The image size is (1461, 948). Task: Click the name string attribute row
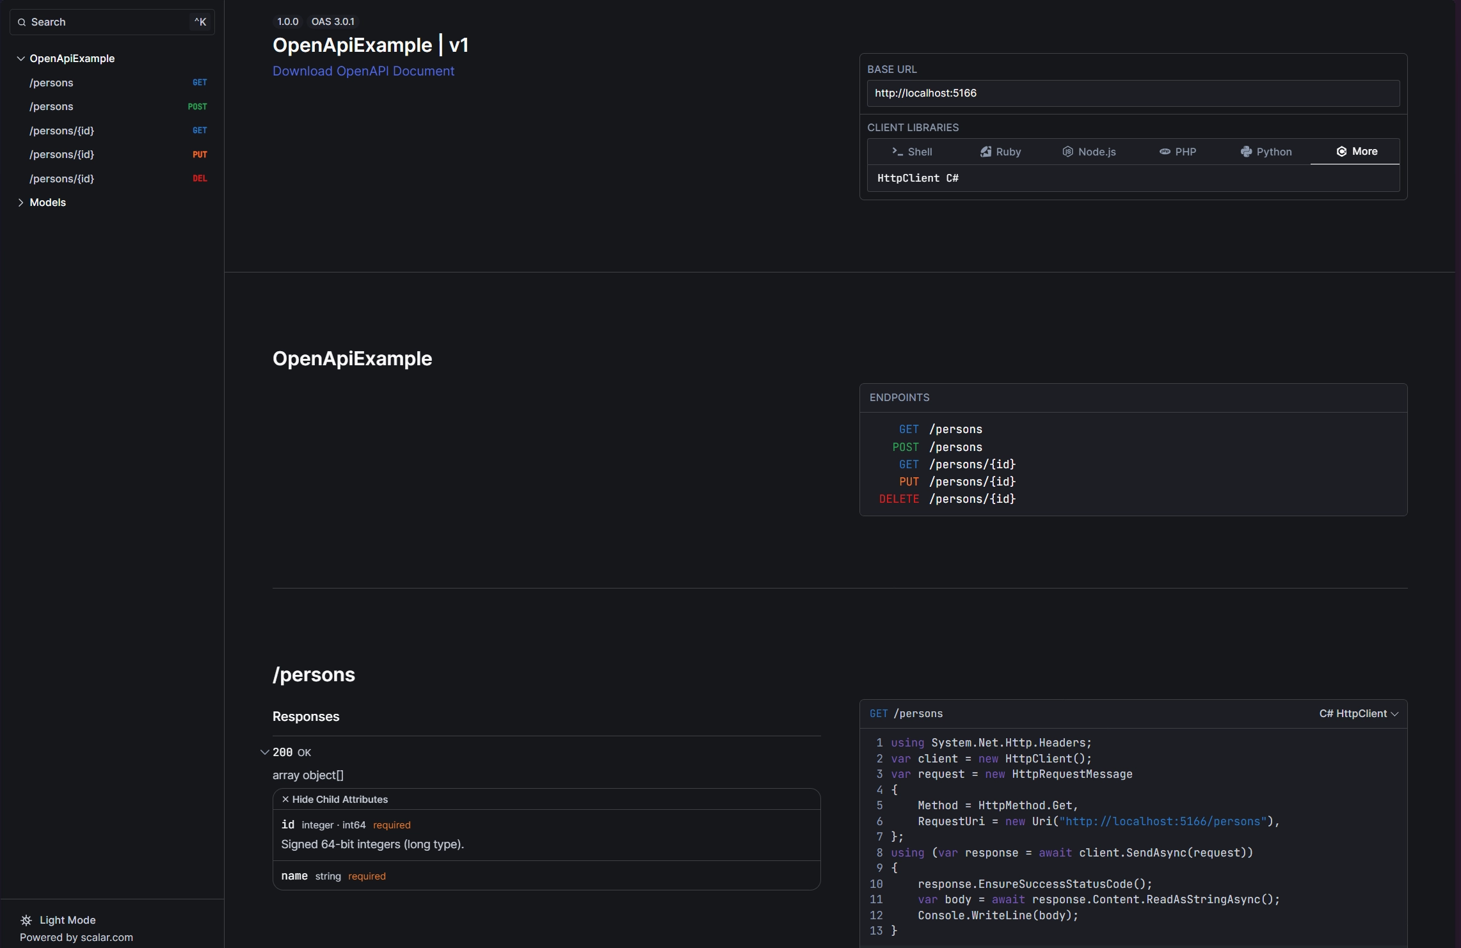pyautogui.click(x=547, y=876)
